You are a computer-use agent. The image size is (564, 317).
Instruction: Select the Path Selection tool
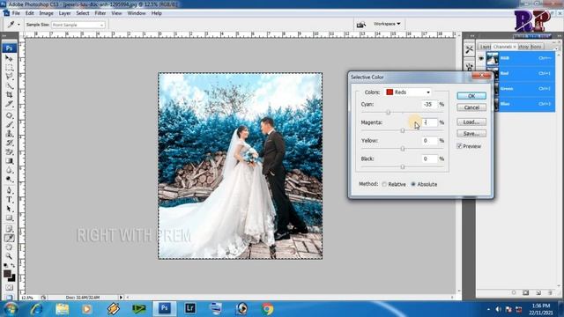[x=9, y=209]
